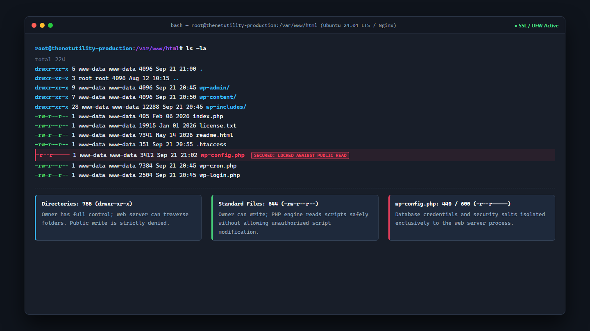
Task: Click the readme.html file name
Action: click(215, 135)
